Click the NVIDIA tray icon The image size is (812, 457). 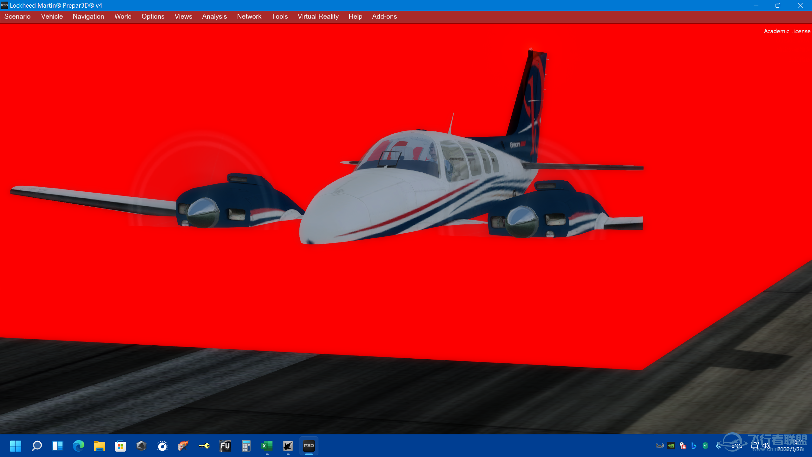[x=671, y=446]
